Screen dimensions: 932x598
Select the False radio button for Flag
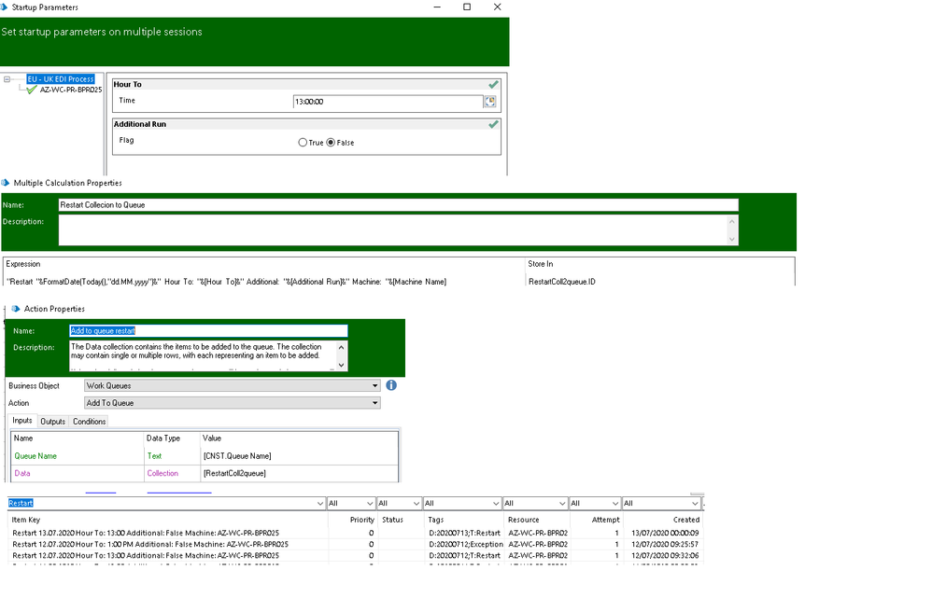pos(331,143)
